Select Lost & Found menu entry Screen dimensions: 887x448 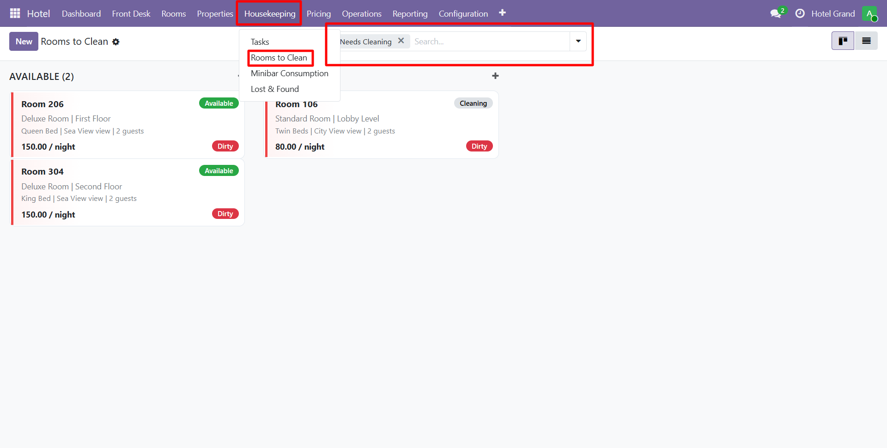pos(274,89)
